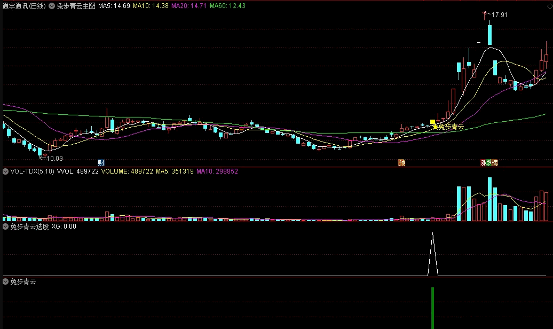Click the star icon beside 兔步青云 signal
The height and width of the screenshot is (329, 553).
pos(435,127)
